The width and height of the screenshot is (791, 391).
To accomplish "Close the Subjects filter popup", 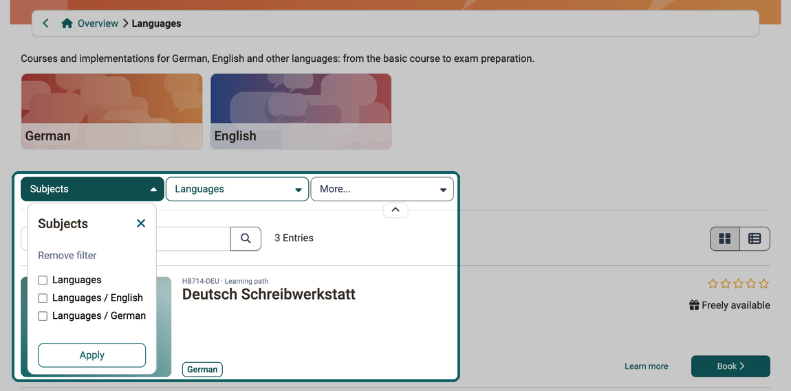I will 141,223.
